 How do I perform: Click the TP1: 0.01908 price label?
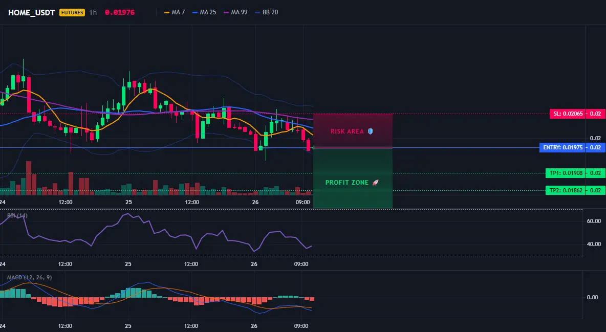tap(565, 173)
